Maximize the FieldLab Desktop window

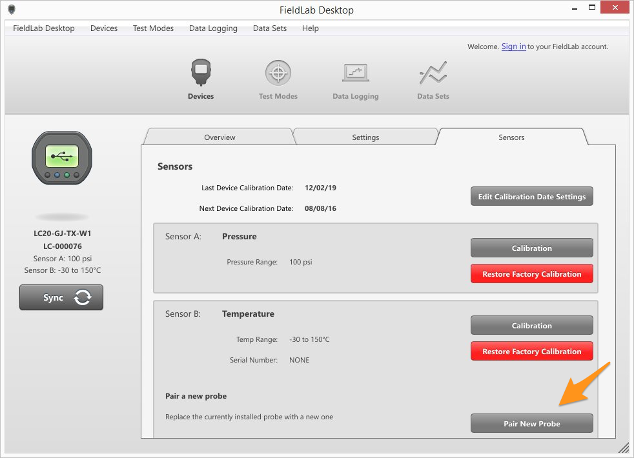pos(592,8)
